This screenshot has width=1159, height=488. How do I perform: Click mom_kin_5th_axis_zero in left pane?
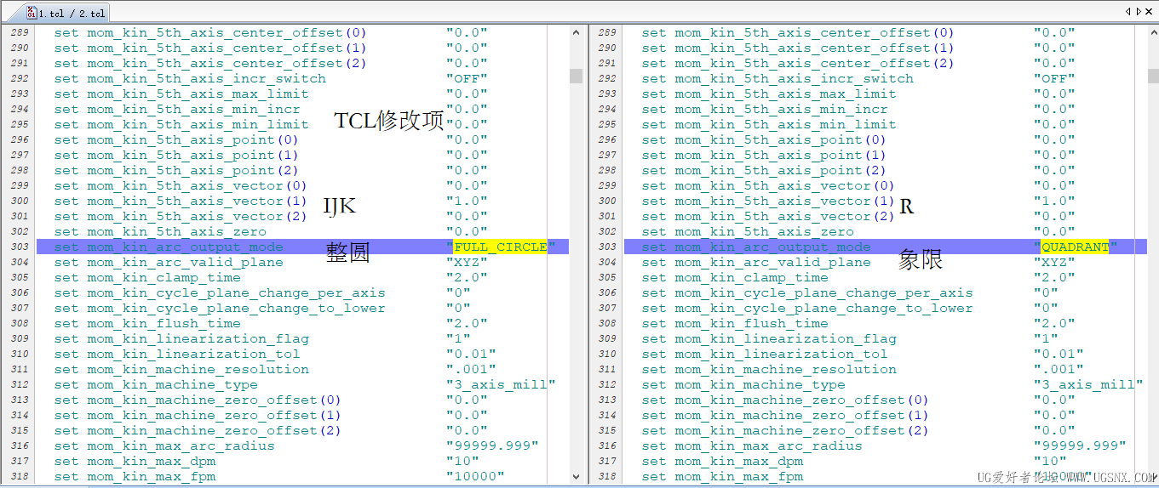coord(176,232)
